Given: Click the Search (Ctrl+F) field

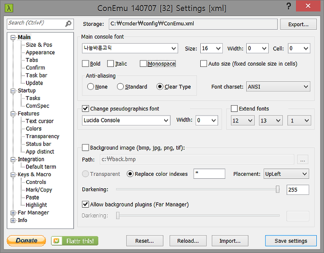Looking at the screenshot, I should tap(40, 24).
